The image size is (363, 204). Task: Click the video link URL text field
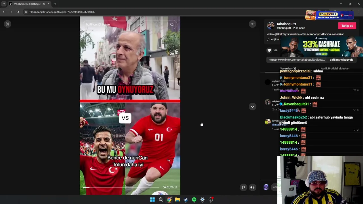pyautogui.click(x=297, y=60)
